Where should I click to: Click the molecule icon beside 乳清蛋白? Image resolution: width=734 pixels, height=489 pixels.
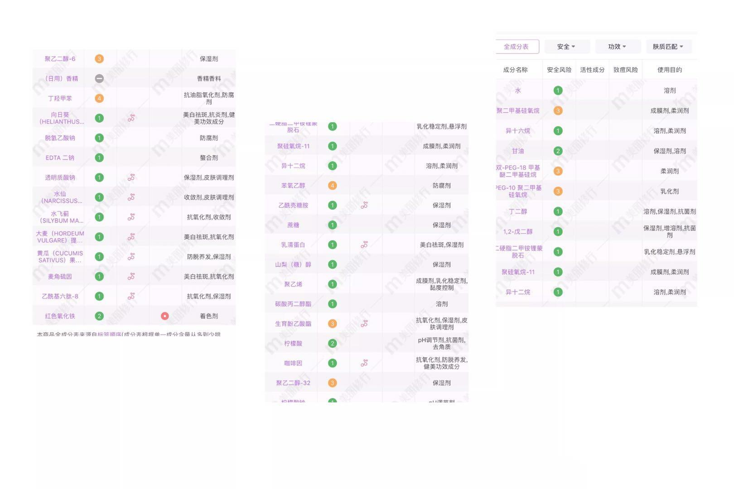coord(365,244)
